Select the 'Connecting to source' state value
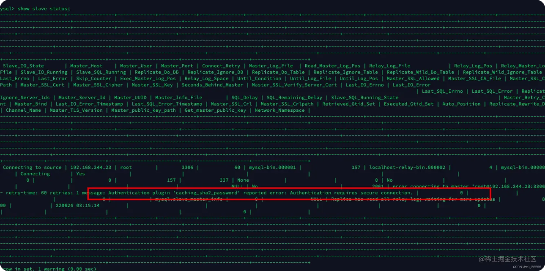 32,168
